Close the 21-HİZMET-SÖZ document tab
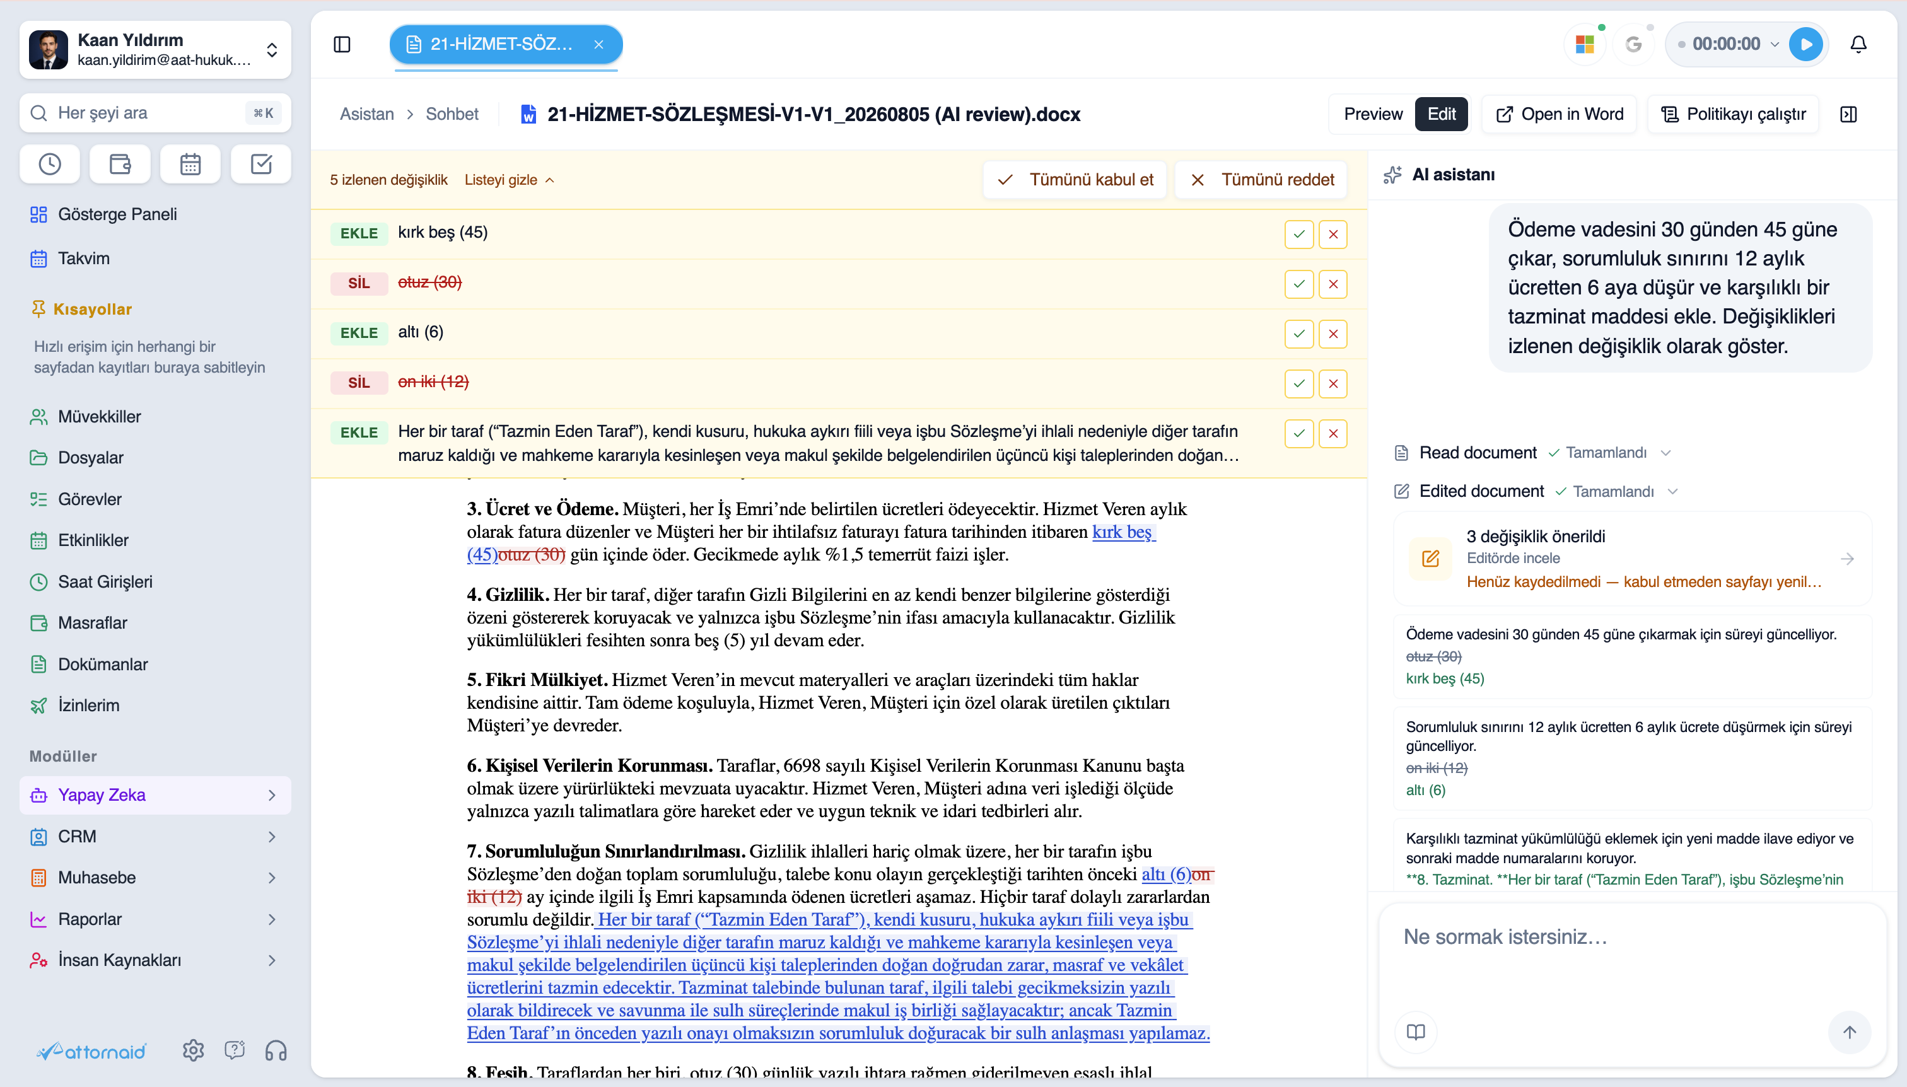The height and width of the screenshot is (1087, 1907). 599,45
